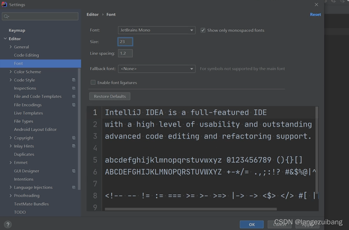Click the copy icon next to Copyright

coord(74,138)
